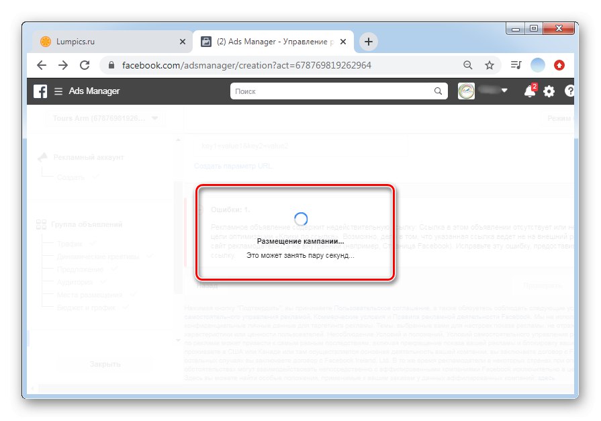The image size is (601, 421).
Task: Expand the Tours Arm account selector
Action: pyautogui.click(x=104, y=118)
